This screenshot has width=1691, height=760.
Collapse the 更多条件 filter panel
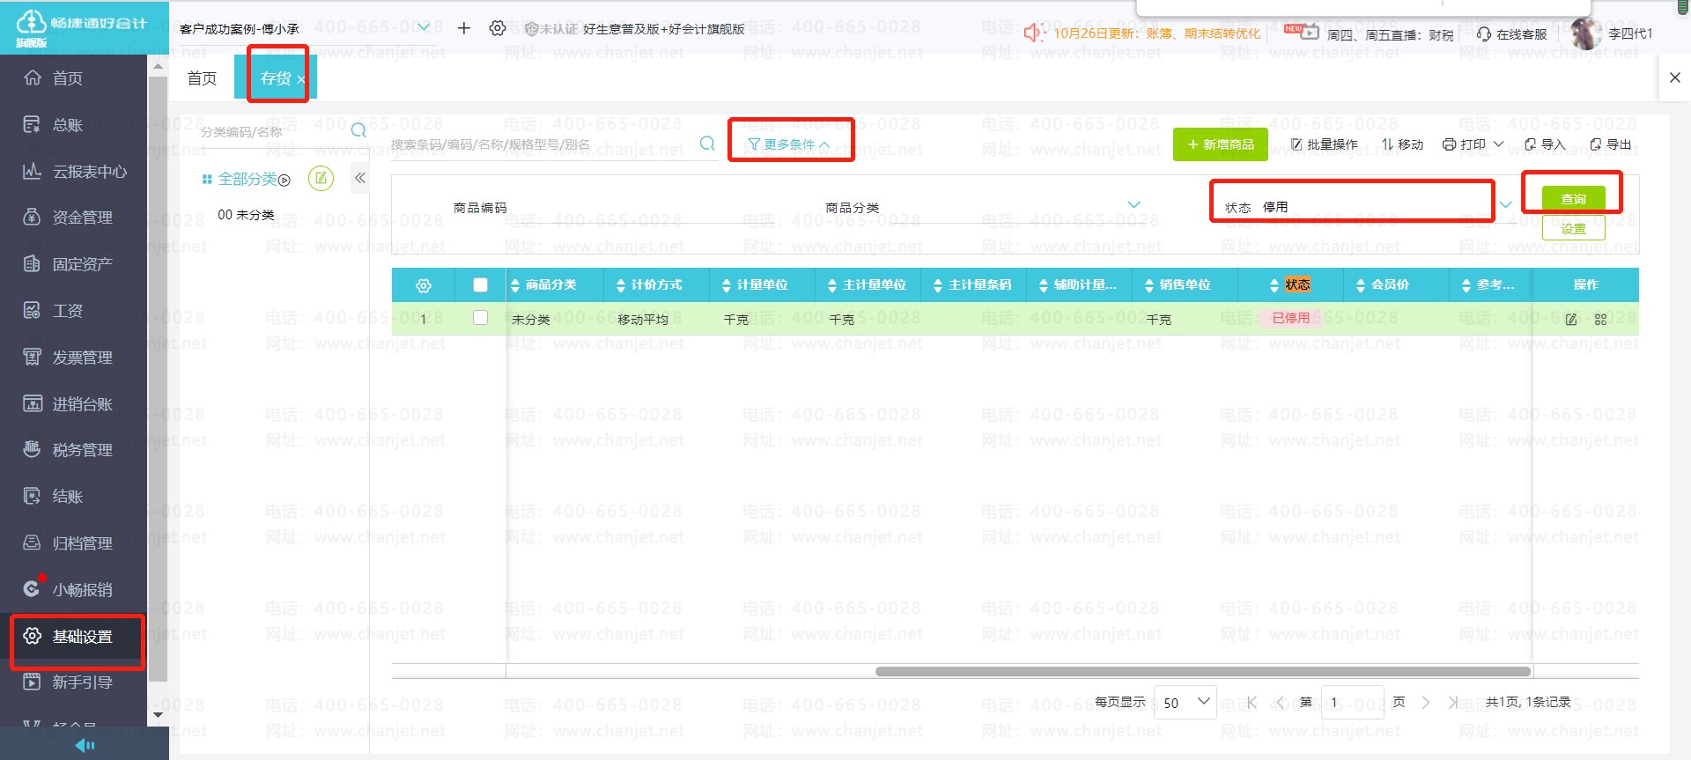(x=789, y=144)
